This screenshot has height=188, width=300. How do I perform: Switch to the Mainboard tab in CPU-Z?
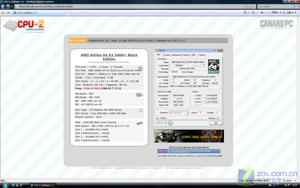(x=176, y=55)
